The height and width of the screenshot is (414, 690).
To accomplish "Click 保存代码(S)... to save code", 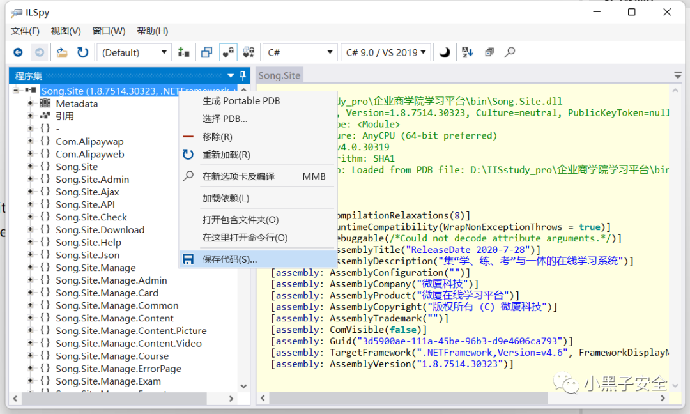I will click(258, 259).
